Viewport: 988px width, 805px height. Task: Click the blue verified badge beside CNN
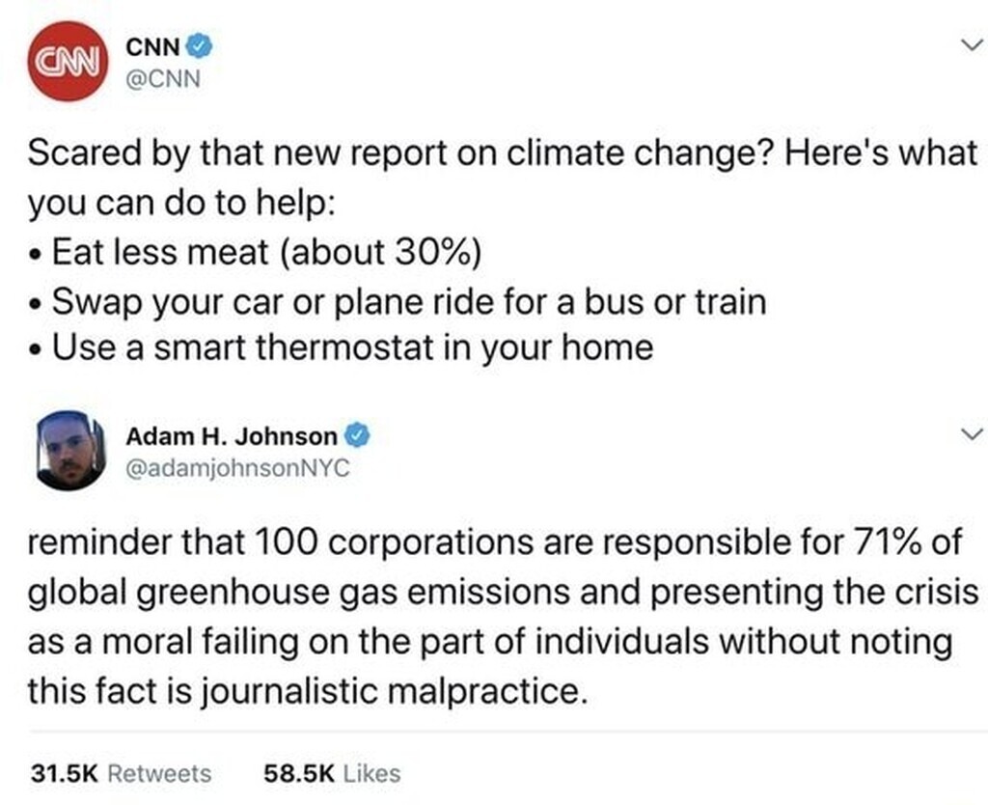pyautogui.click(x=199, y=45)
